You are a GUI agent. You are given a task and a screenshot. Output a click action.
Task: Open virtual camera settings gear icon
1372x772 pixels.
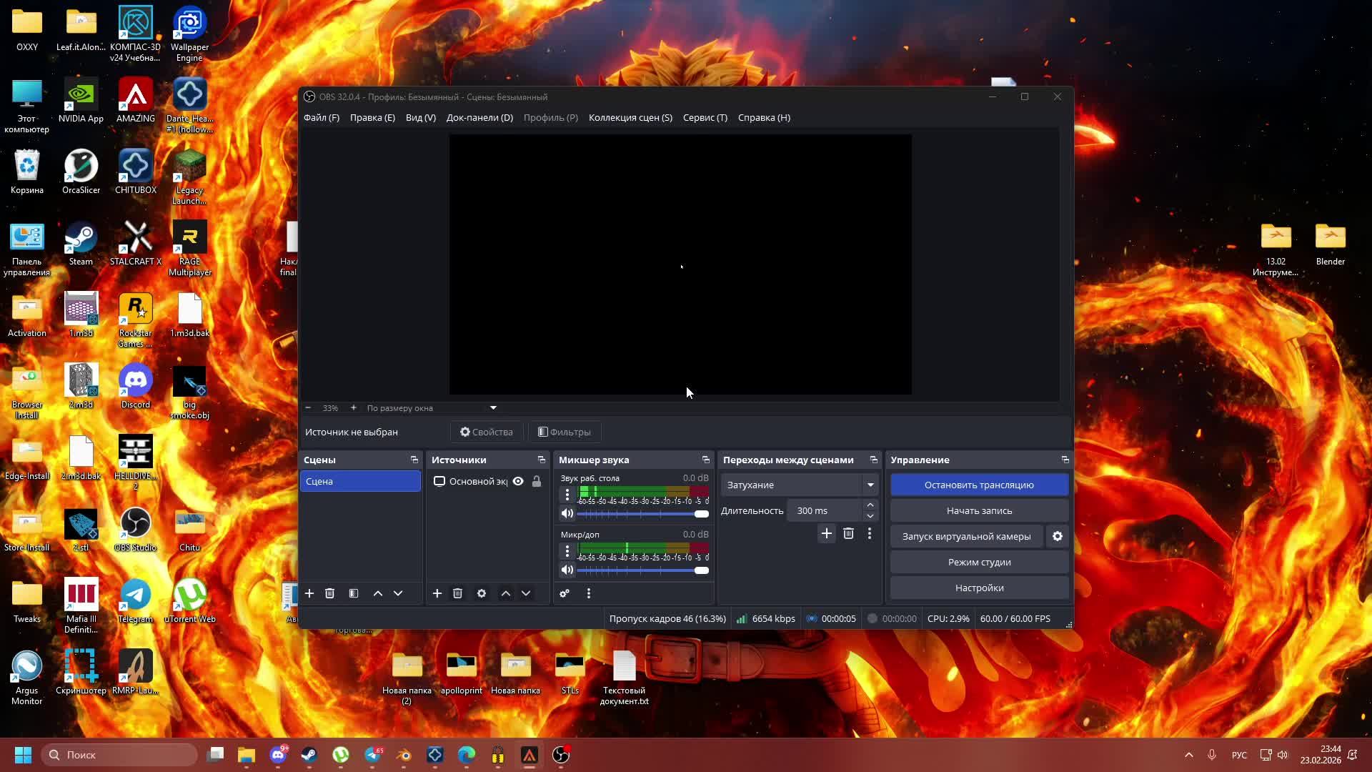[1058, 536]
